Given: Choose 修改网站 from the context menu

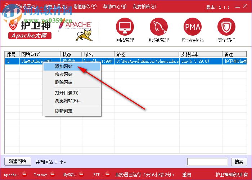Looking at the screenshot, I should click(72, 75).
